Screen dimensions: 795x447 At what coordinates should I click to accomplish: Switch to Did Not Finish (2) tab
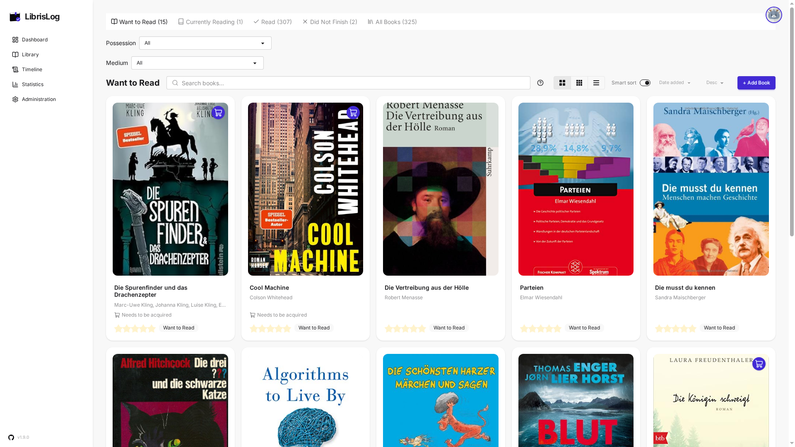330,22
